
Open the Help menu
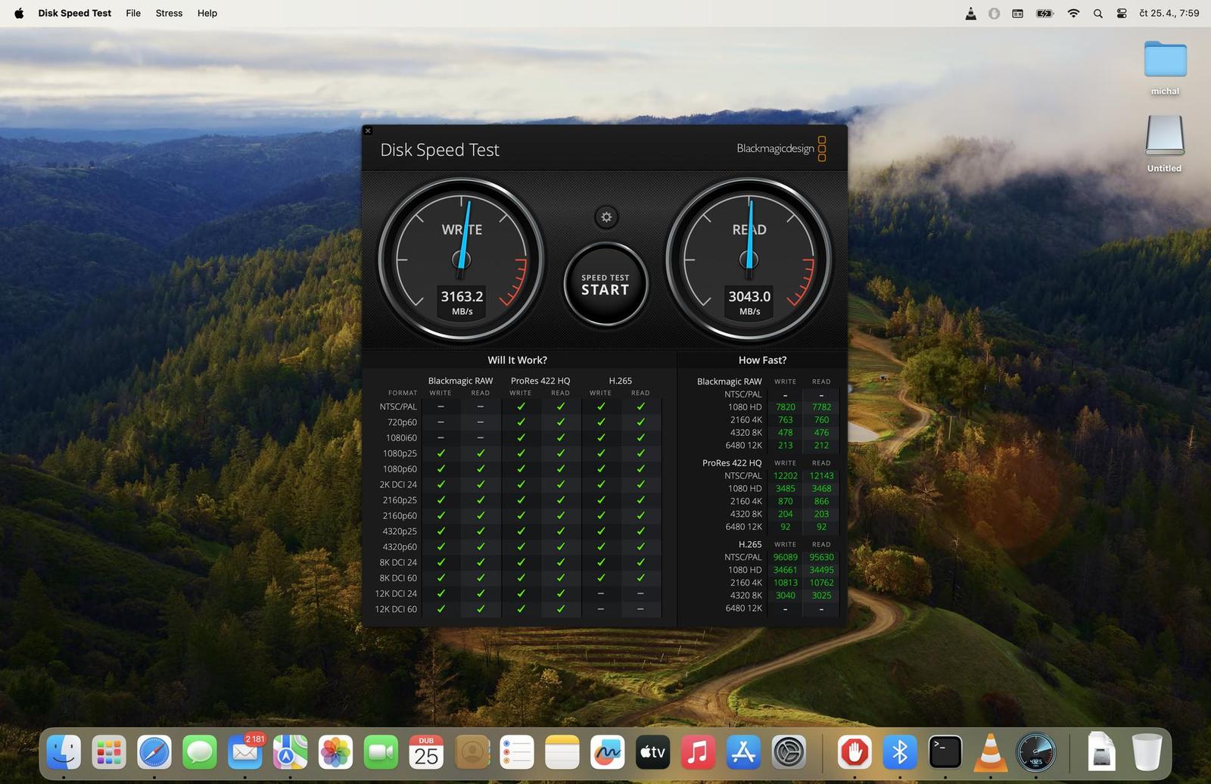pyautogui.click(x=207, y=13)
